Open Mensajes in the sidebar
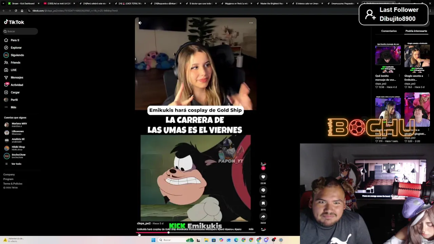Screen dimensions: 434x244 (x=14, y=77)
